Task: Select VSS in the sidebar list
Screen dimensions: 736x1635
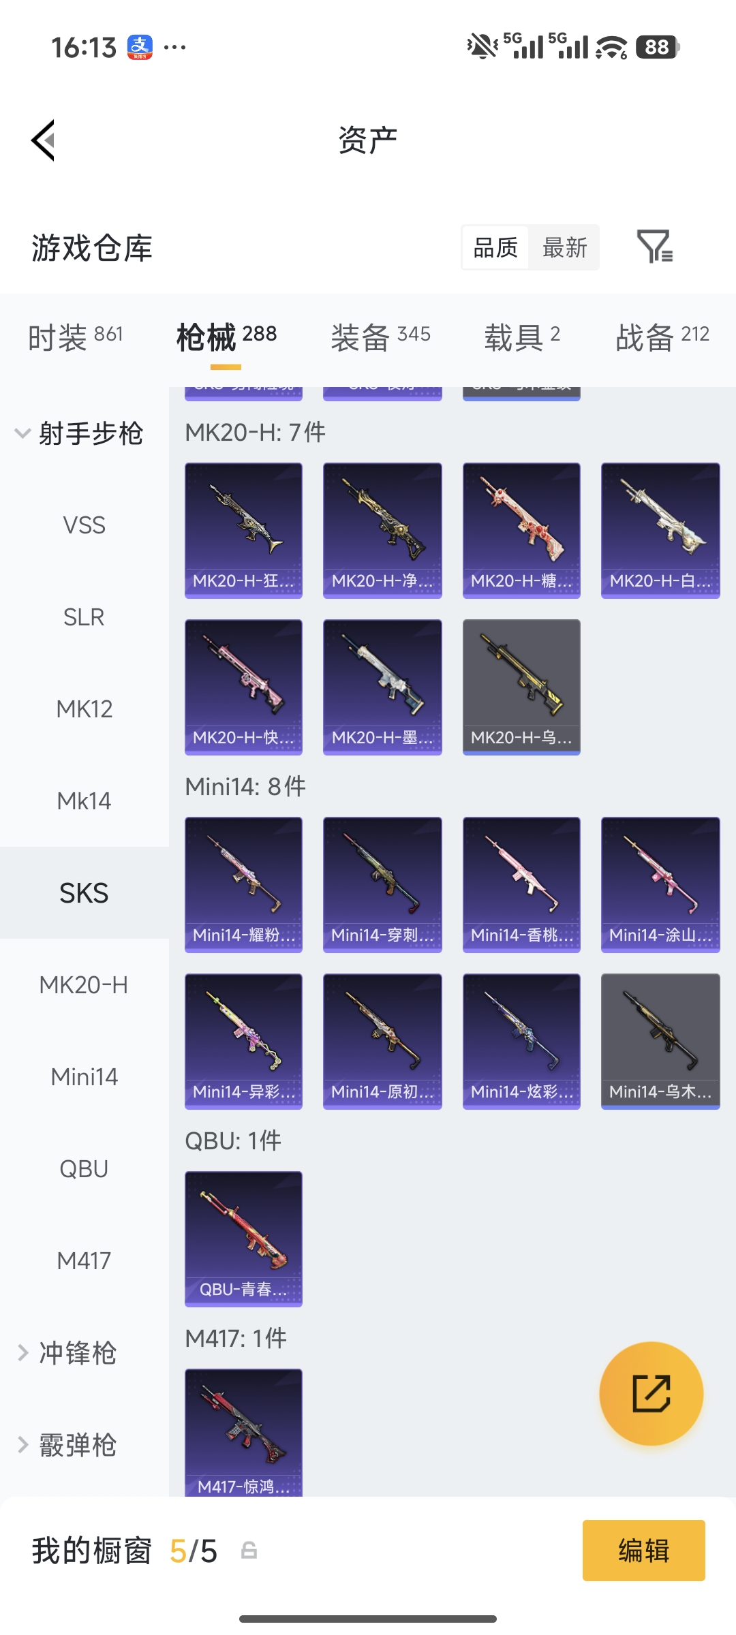Action: pos(85,525)
